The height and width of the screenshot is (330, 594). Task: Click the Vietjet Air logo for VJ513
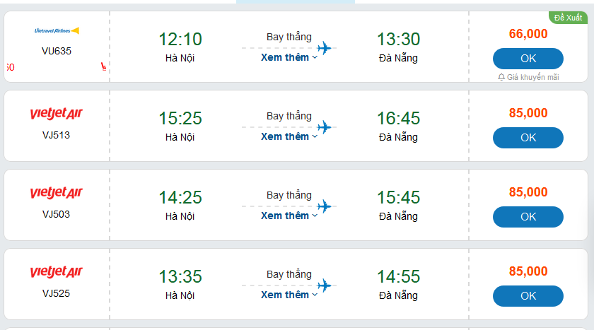coord(57,114)
